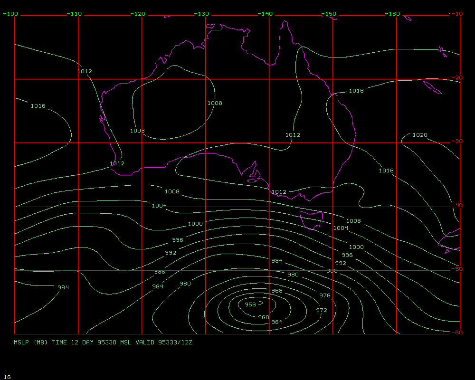Select the -30 latitude label

point(456,141)
